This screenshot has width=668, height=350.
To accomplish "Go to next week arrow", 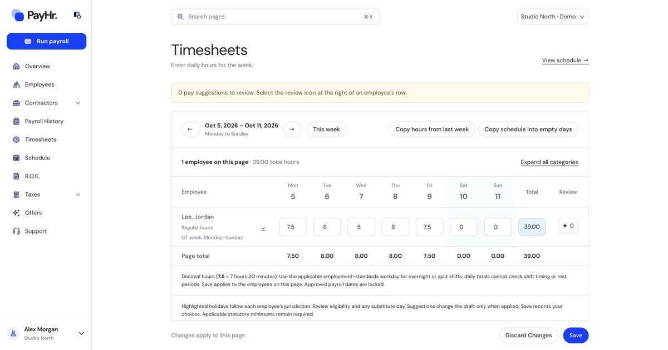I will coord(292,129).
